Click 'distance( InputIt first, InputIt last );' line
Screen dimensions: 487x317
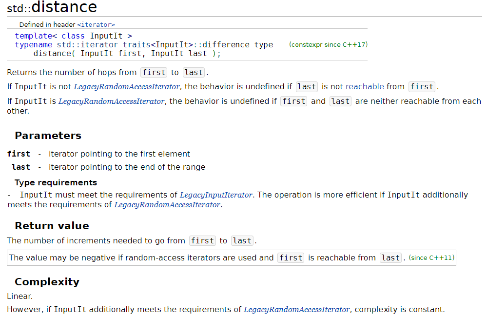click(x=127, y=54)
